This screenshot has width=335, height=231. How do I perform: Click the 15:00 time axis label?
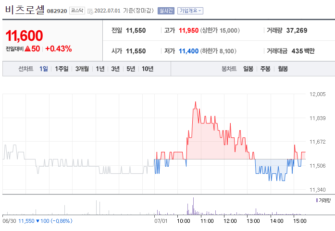(300, 221)
